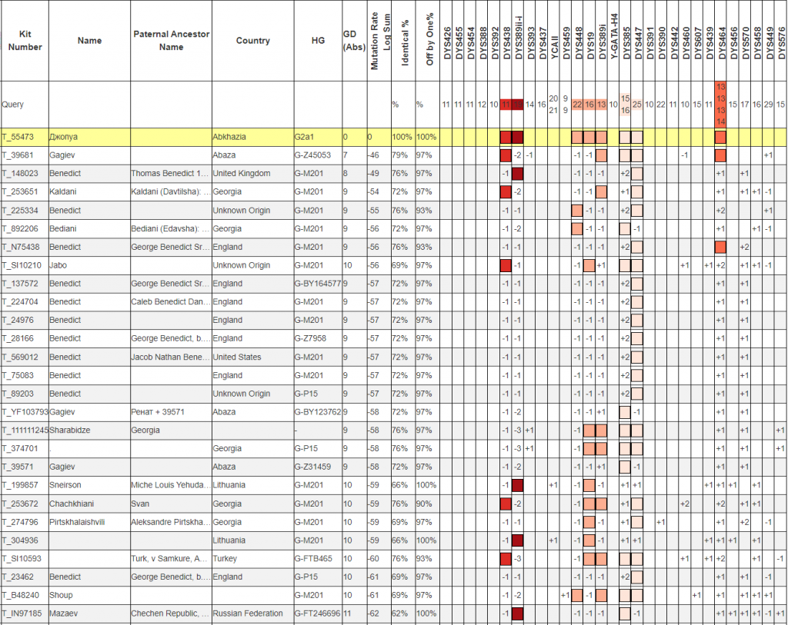This screenshot has width=788, height=625.
Task: Open kit number T_B48240
Action: pos(20,595)
